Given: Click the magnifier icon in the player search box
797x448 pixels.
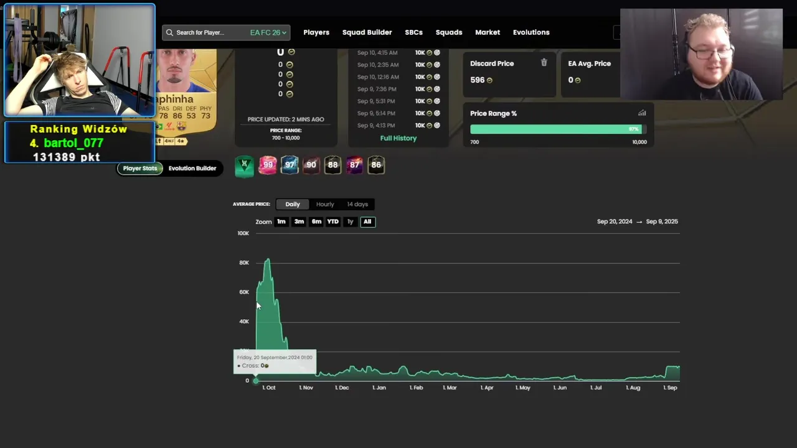Looking at the screenshot, I should click(169, 32).
